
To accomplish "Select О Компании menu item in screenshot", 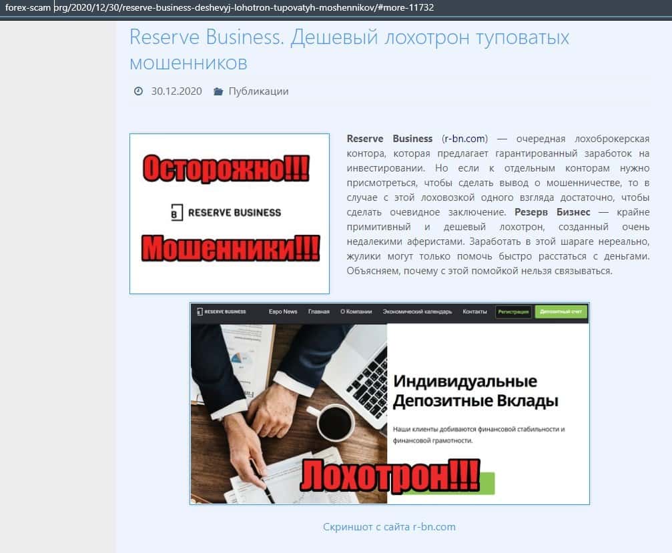I will pyautogui.click(x=356, y=312).
